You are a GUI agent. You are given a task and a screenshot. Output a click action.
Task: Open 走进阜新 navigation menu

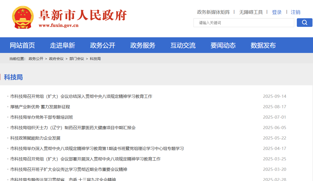(x=62, y=45)
